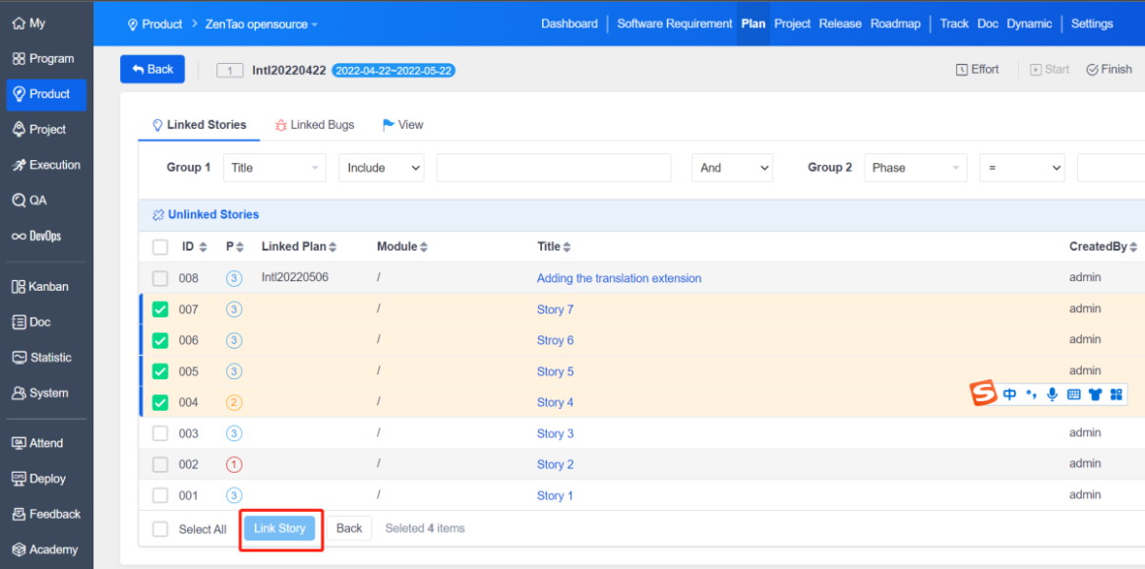
Task: Check the checkbox for story 003
Action: pyautogui.click(x=160, y=433)
